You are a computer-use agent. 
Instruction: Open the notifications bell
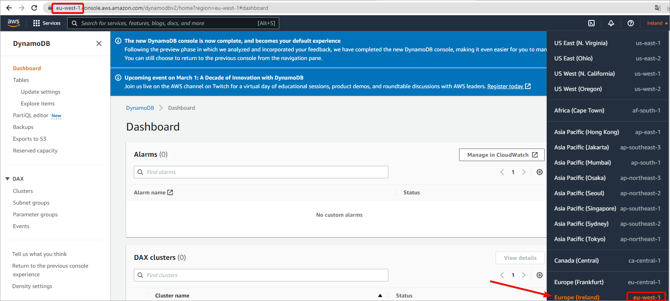tap(611, 23)
